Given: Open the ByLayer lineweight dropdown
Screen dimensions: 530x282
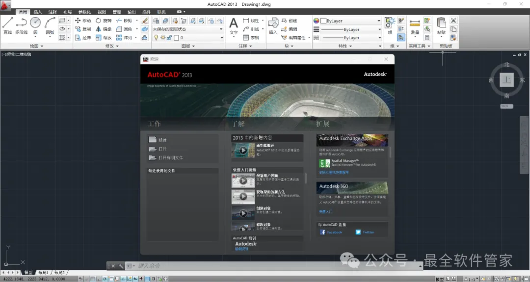Looking at the screenshot, I should pos(350,29).
